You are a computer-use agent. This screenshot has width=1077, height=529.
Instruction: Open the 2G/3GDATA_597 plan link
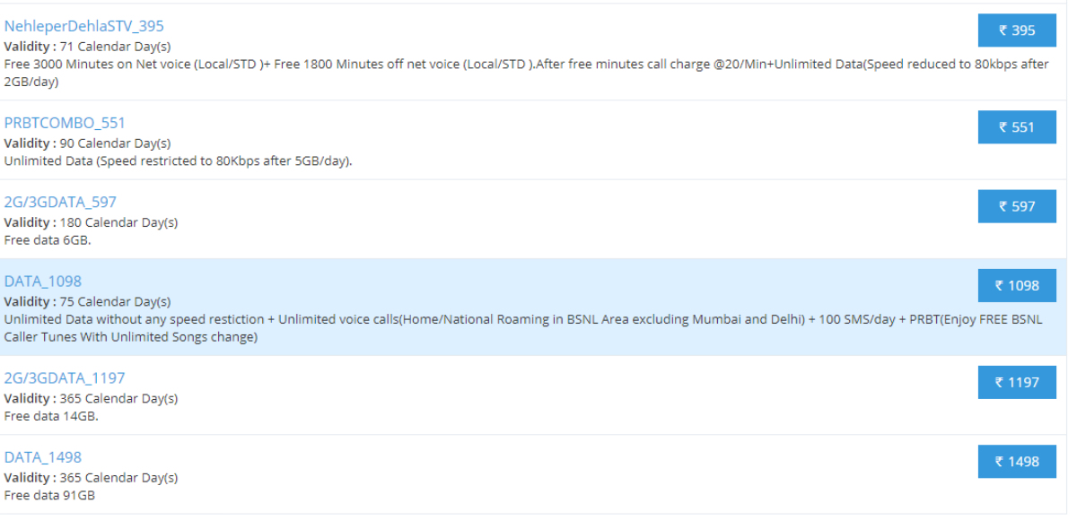[60, 202]
